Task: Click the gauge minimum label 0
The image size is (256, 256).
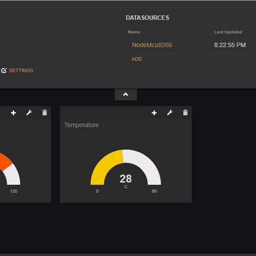Action: pos(97,191)
